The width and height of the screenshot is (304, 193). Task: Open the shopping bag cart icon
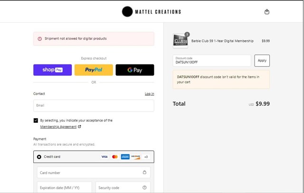pyautogui.click(x=267, y=11)
